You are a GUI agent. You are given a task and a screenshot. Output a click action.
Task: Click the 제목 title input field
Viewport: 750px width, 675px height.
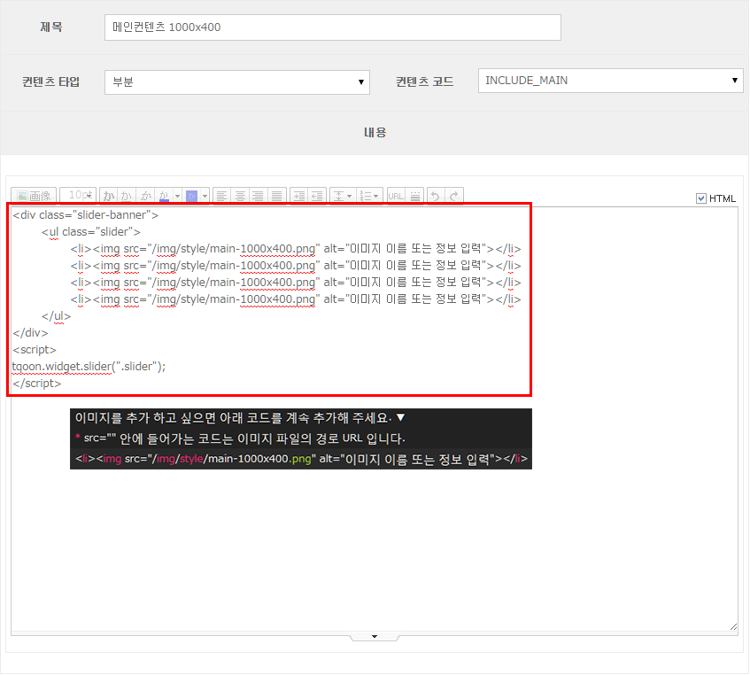point(332,27)
